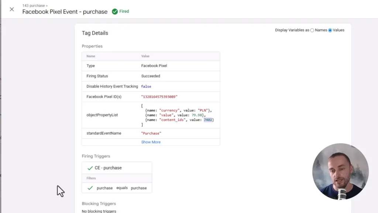The width and height of the screenshot is (378, 213).
Task: Click the value 79.98 in objectPropertyList
Action: (197, 115)
